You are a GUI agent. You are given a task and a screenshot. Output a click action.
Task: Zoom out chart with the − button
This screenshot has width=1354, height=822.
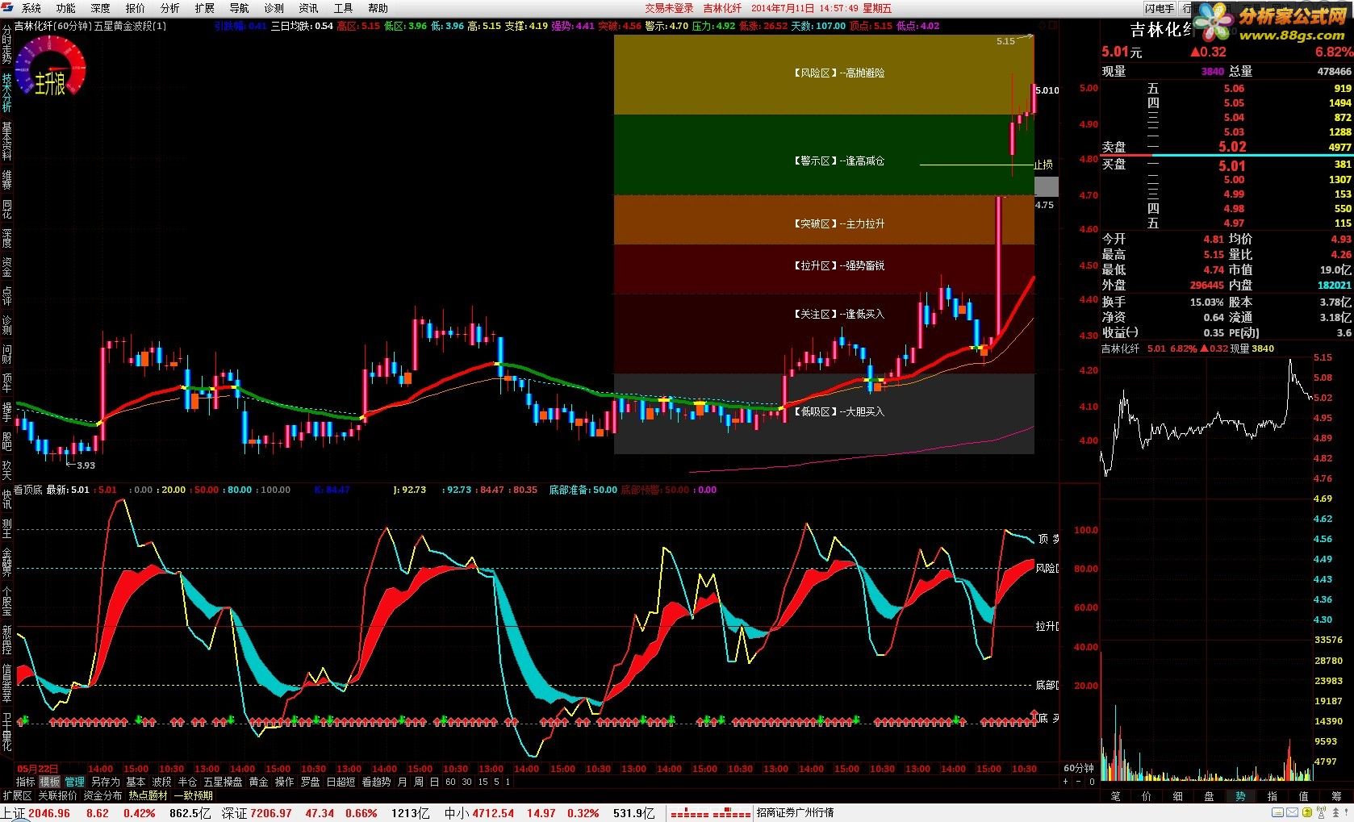(x=1079, y=781)
